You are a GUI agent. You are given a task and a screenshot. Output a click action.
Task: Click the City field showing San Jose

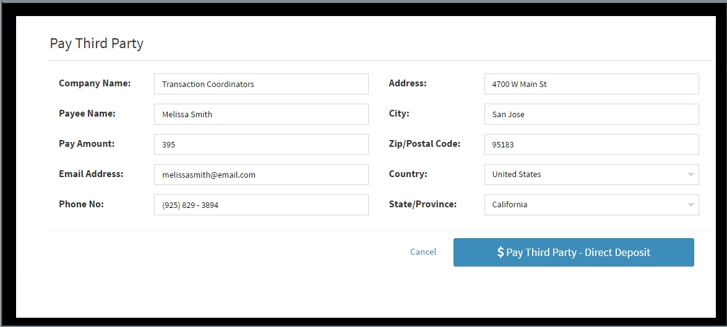click(591, 114)
